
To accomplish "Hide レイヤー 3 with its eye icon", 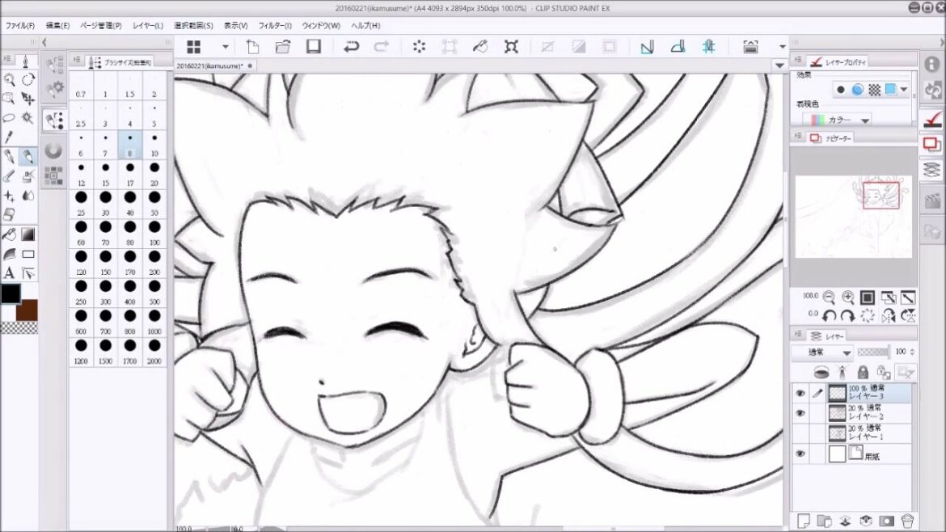I will (800, 393).
